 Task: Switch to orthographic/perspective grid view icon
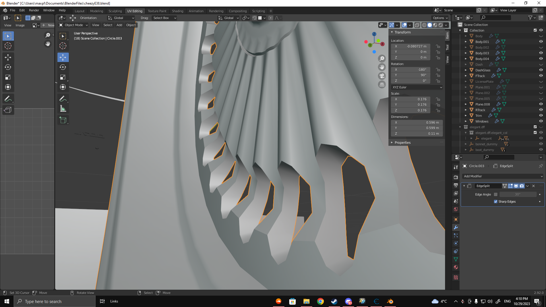382,85
